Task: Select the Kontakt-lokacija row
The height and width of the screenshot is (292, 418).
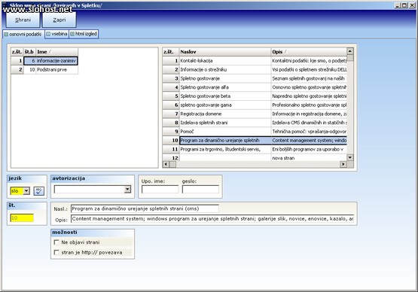Action: [x=255, y=61]
